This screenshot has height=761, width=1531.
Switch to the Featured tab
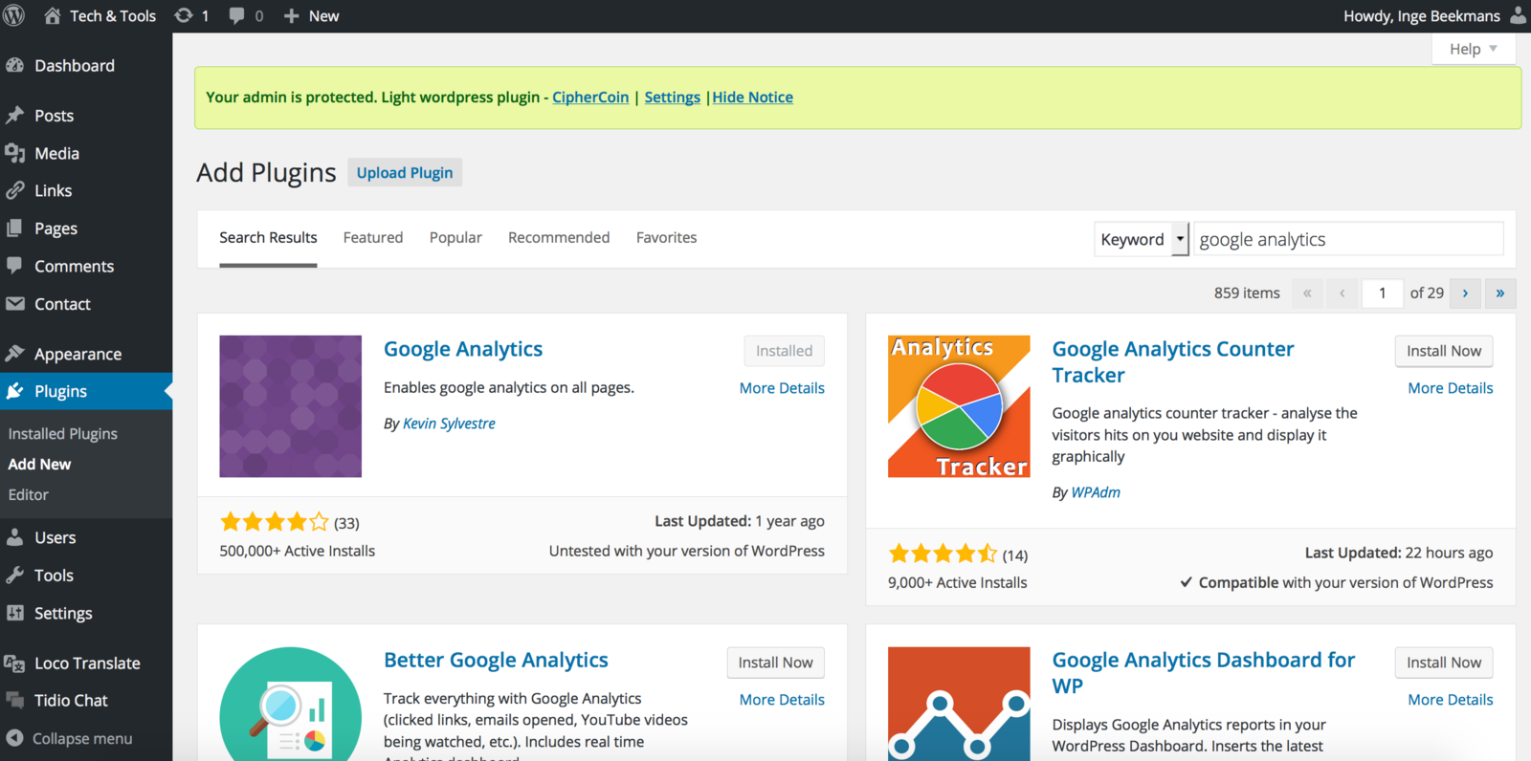tap(373, 238)
